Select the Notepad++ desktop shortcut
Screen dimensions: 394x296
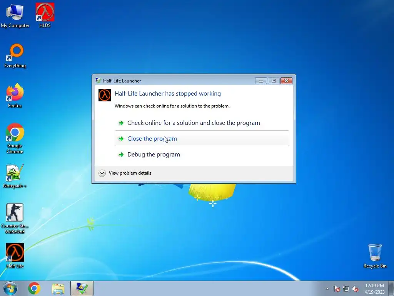click(x=15, y=176)
